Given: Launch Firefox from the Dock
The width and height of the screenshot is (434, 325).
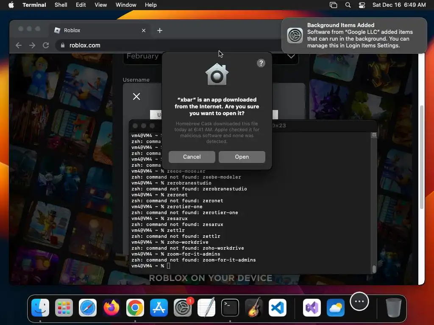Looking at the screenshot, I should pos(111,308).
